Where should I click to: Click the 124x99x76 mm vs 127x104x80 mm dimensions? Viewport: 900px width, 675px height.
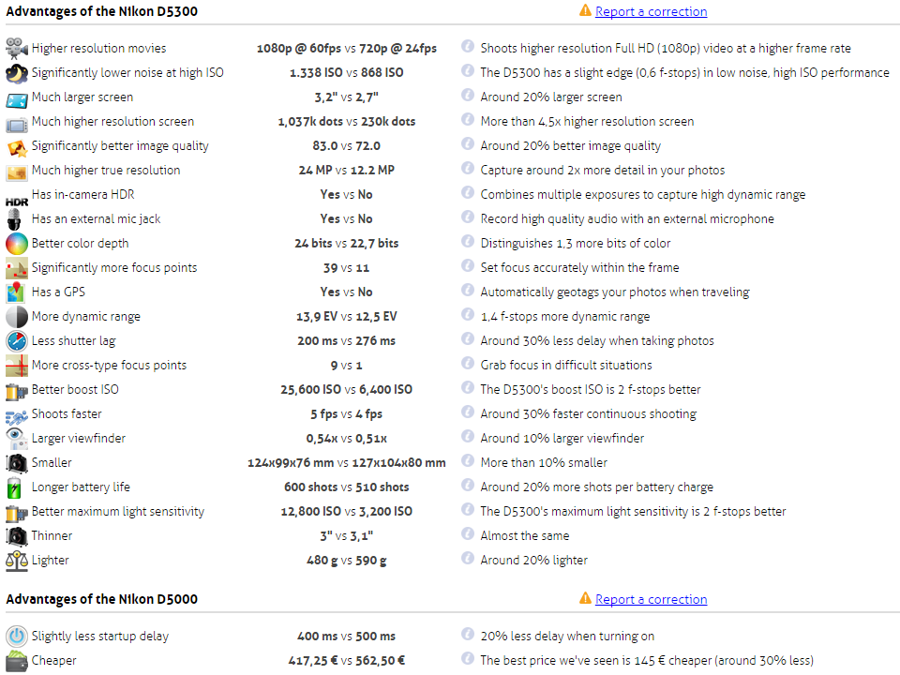pyautogui.click(x=347, y=462)
